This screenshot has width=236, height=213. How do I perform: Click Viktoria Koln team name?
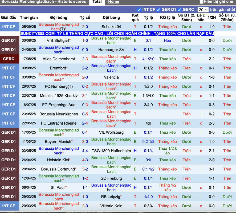pos(111,206)
